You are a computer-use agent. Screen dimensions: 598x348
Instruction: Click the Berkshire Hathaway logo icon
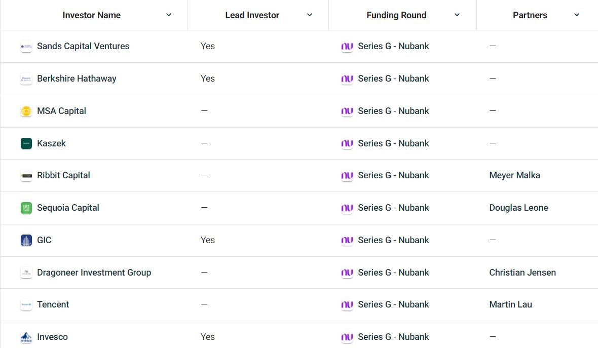click(26, 79)
